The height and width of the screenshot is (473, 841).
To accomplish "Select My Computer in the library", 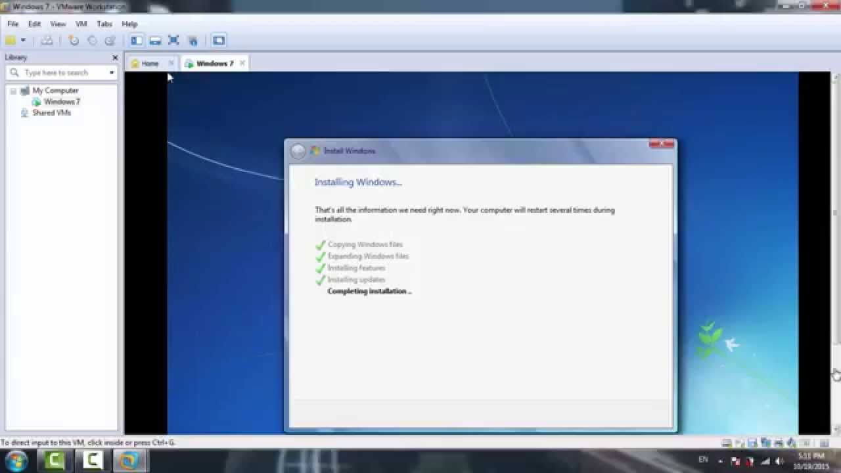I will (55, 91).
